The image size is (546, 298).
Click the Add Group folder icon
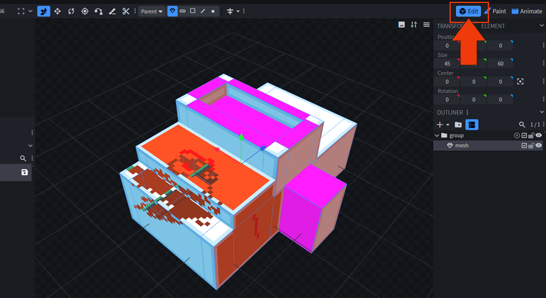(x=458, y=124)
